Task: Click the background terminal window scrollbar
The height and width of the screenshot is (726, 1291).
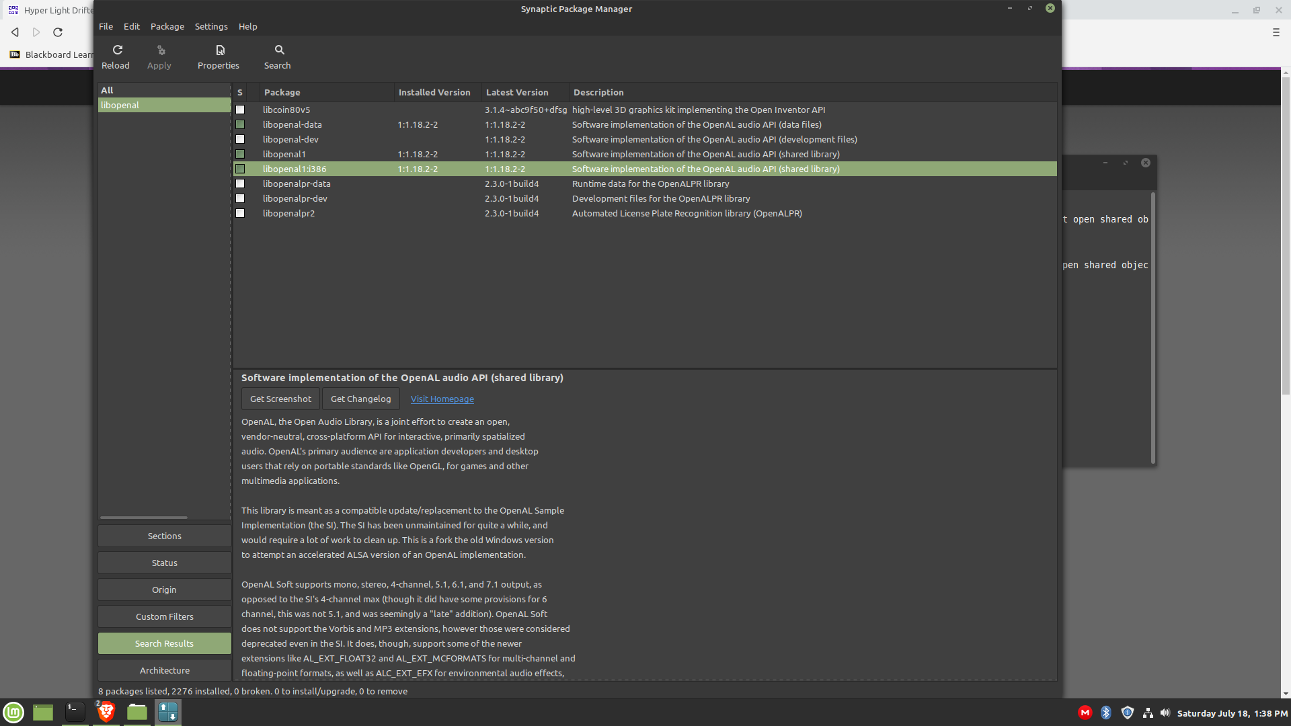Action: point(1153,328)
